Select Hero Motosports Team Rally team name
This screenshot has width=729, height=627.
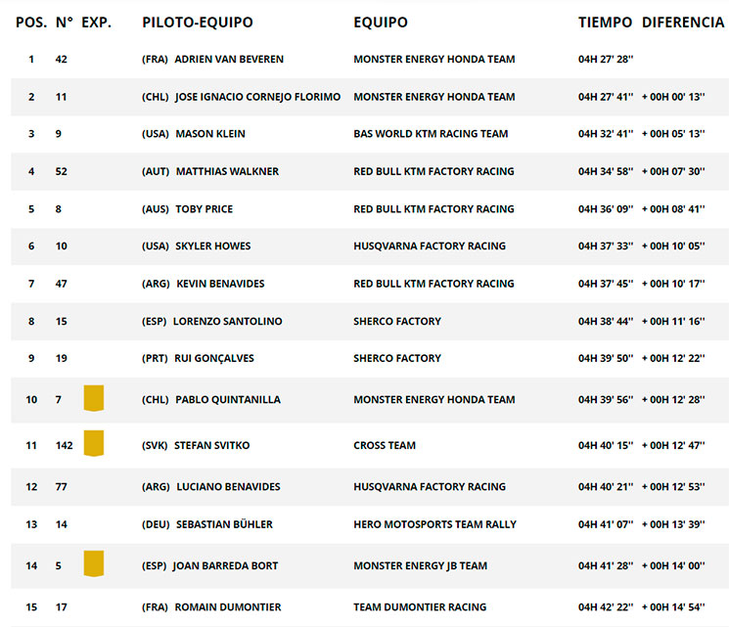click(x=434, y=524)
